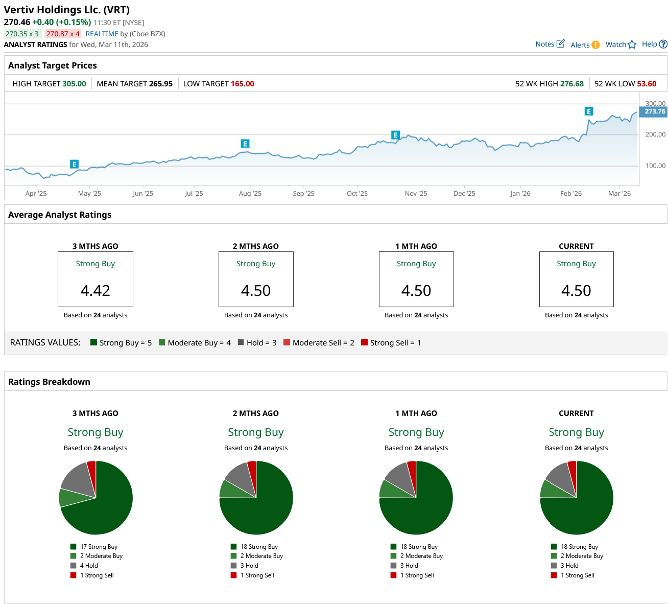Select the earnings E marker near May '25
Screen dimensions: 668x604
(x=75, y=164)
